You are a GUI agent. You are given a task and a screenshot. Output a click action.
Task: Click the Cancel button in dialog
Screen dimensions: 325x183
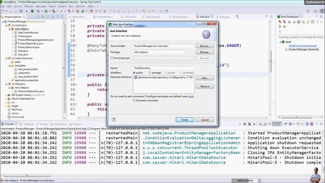(205, 120)
